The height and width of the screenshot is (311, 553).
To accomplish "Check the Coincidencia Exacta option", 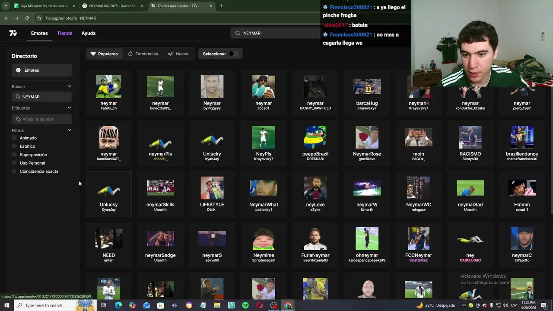I will (14, 171).
